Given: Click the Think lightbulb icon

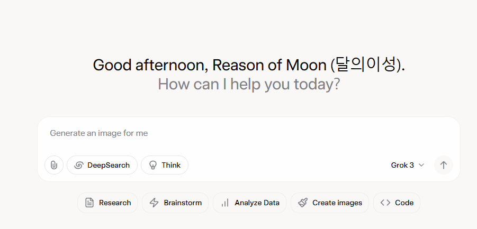Looking at the screenshot, I should click(x=152, y=165).
